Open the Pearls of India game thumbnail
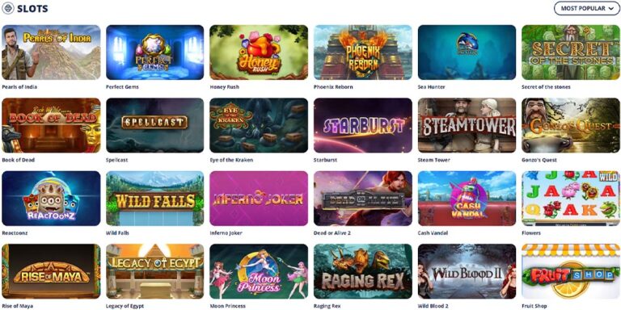This screenshot has width=621, height=310. (x=51, y=52)
